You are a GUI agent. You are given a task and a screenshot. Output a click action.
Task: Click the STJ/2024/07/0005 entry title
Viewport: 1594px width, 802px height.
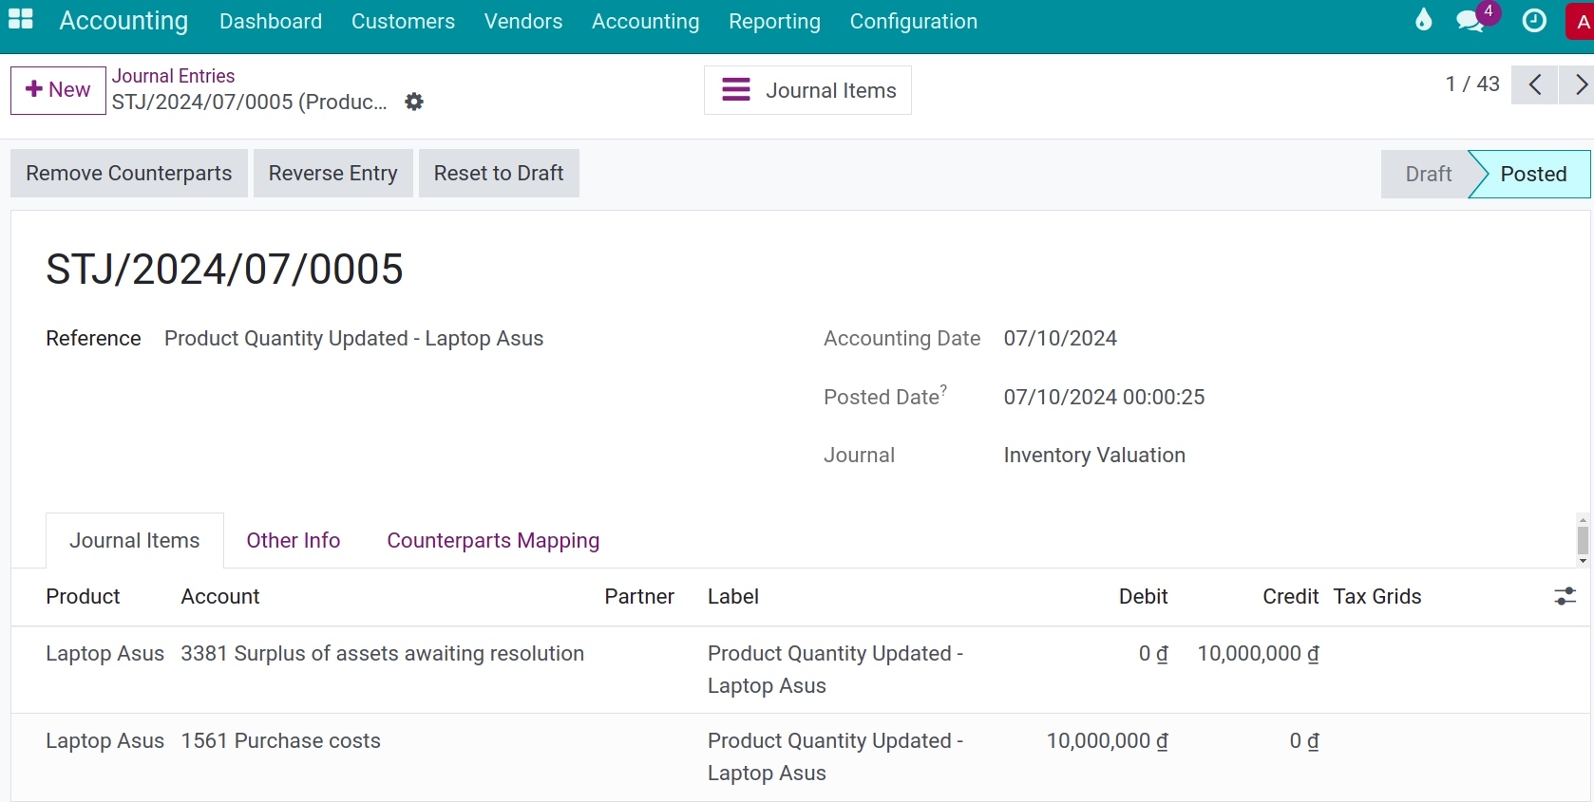click(224, 270)
